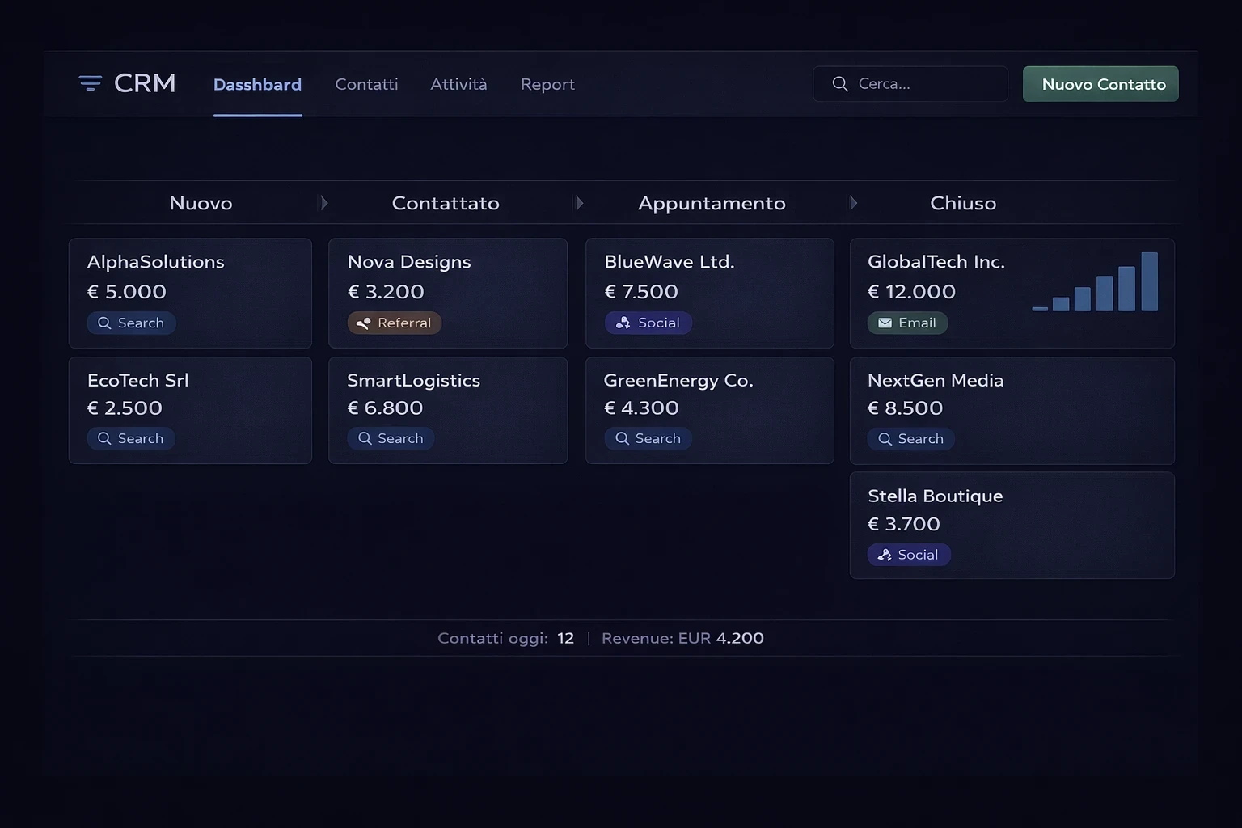The width and height of the screenshot is (1242, 828).
Task: Click the € 8.500 amount on NextGen Media
Action: click(x=906, y=408)
